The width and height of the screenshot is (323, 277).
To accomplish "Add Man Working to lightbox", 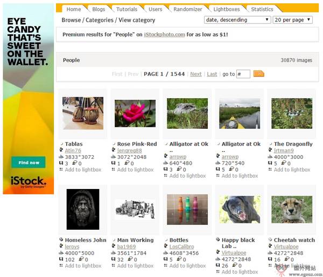I will click(x=135, y=266).
